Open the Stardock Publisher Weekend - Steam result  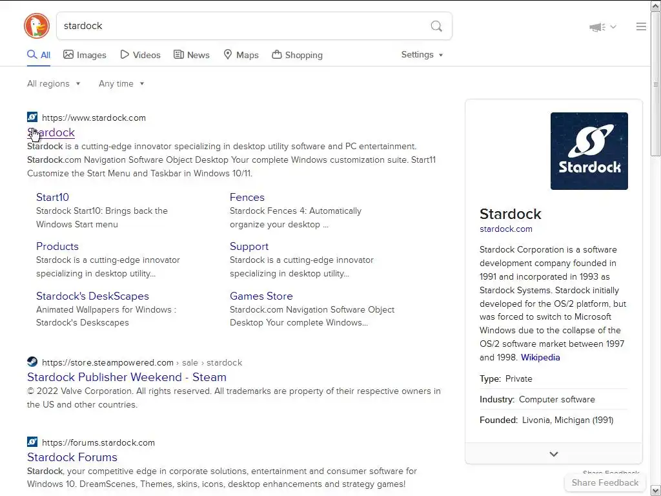(x=127, y=377)
